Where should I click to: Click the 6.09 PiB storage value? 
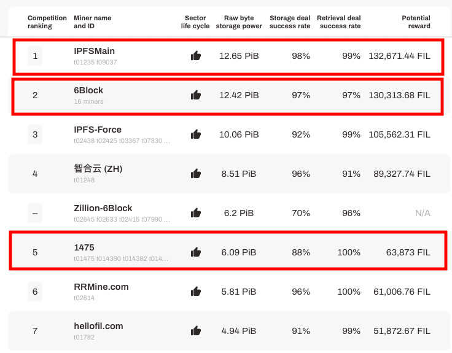[239, 252]
